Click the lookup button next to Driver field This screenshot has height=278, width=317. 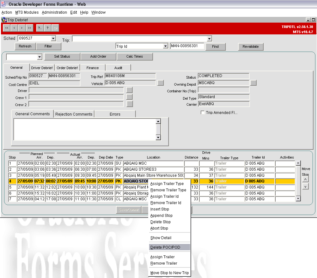click(x=129, y=90)
